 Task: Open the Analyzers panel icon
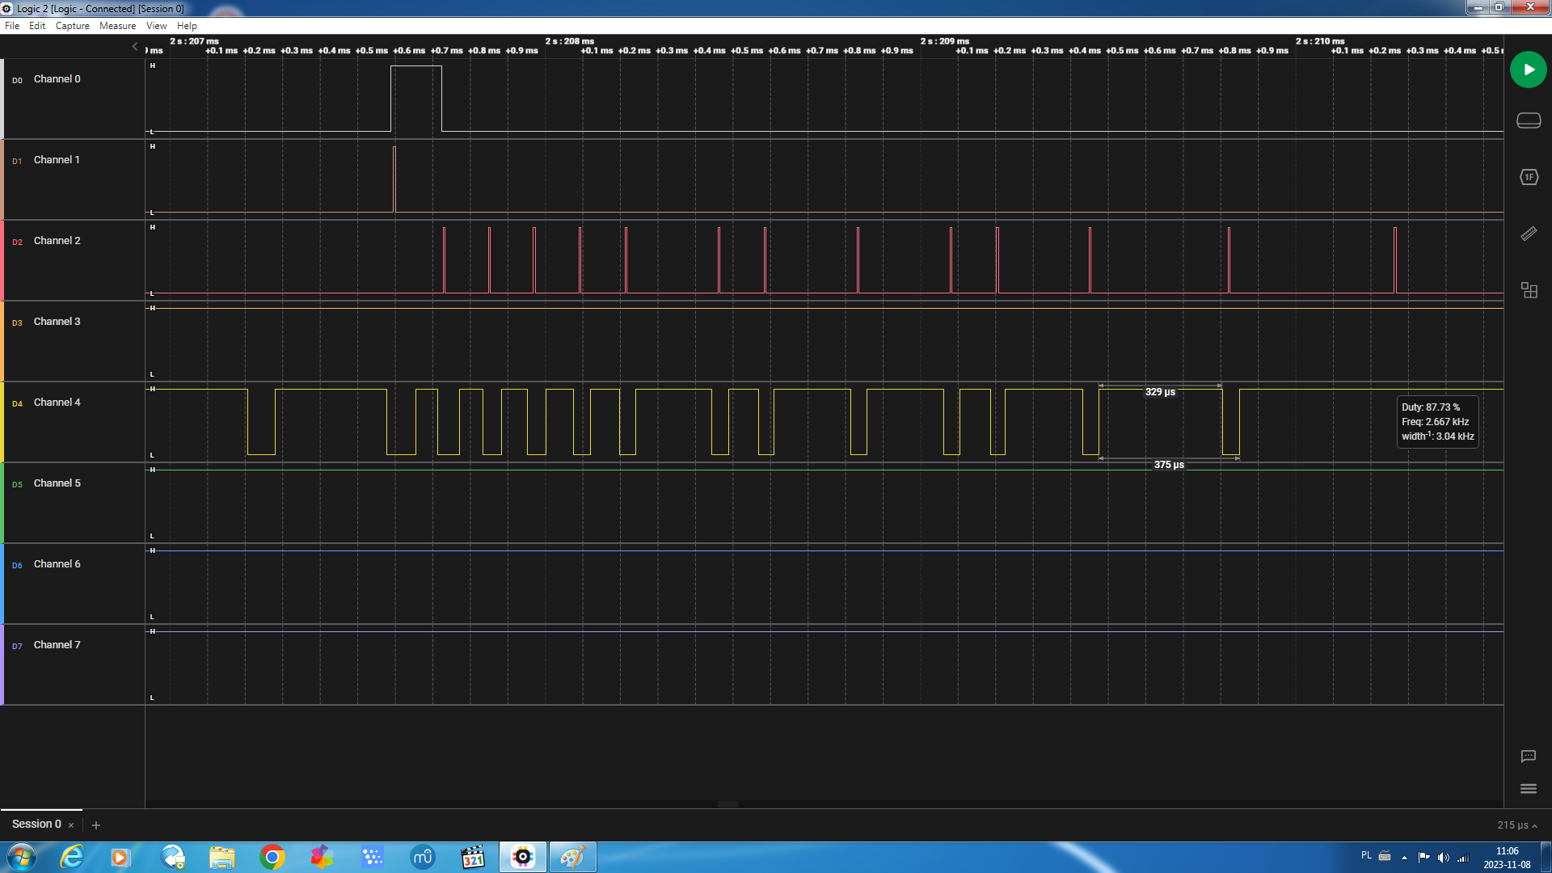click(1528, 177)
